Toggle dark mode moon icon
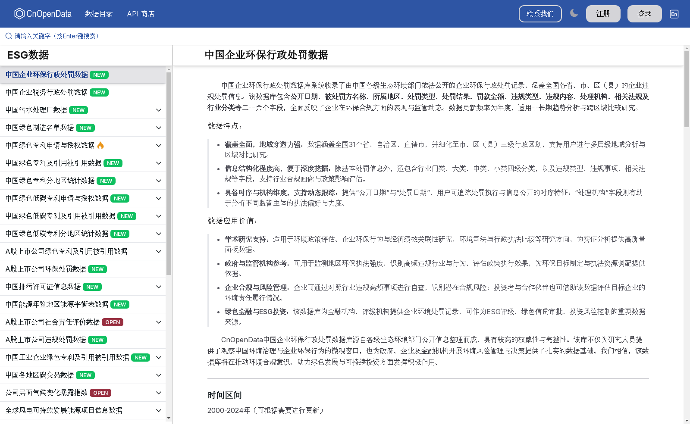 (x=574, y=13)
